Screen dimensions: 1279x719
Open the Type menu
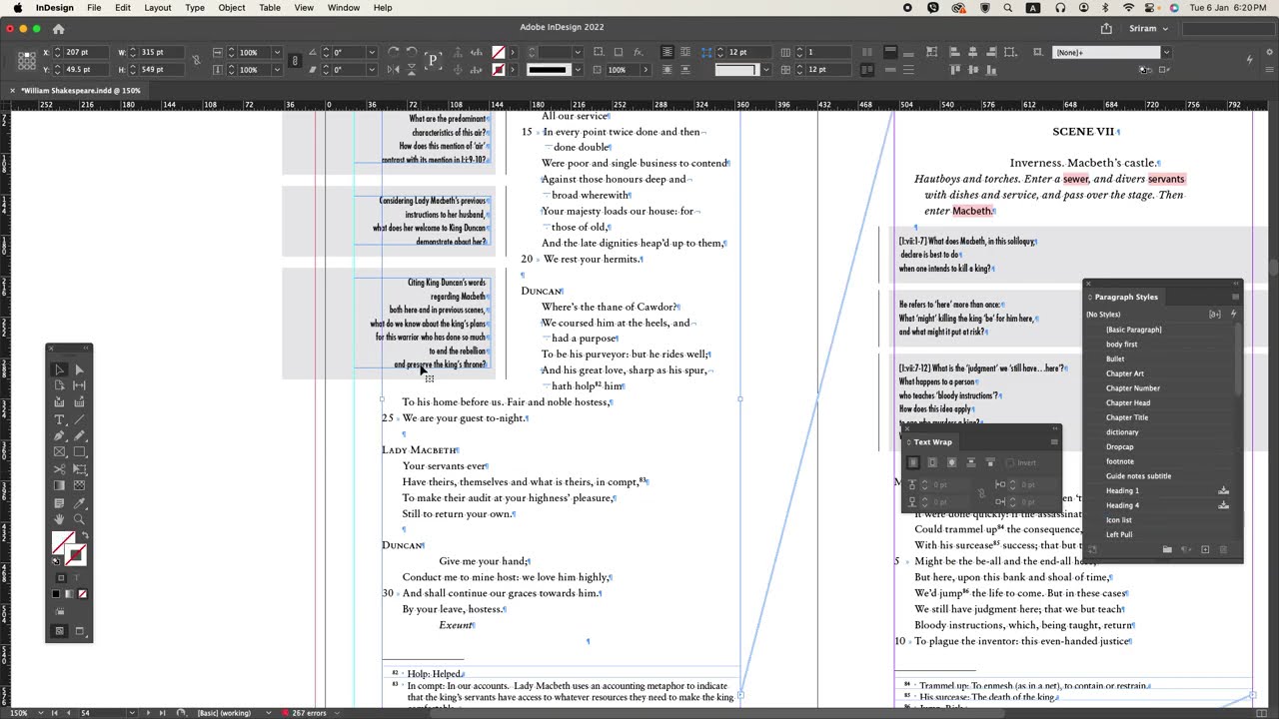(x=195, y=8)
